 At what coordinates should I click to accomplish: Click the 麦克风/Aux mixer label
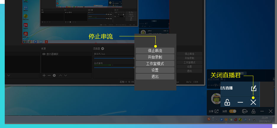click(x=99, y=54)
